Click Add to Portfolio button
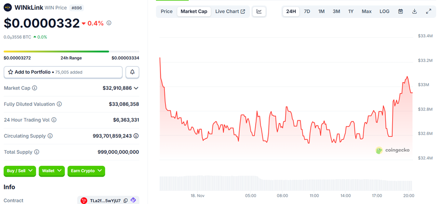Viewport: 438px width, 204px height. point(63,72)
